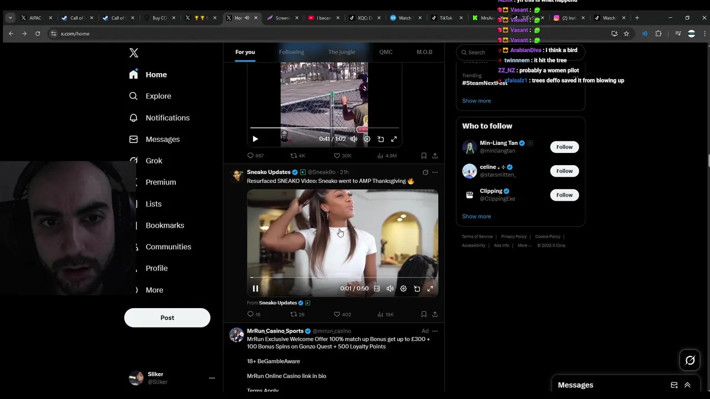Pause the Sneako video
Viewport: 710px width, 399px height.
coord(255,289)
